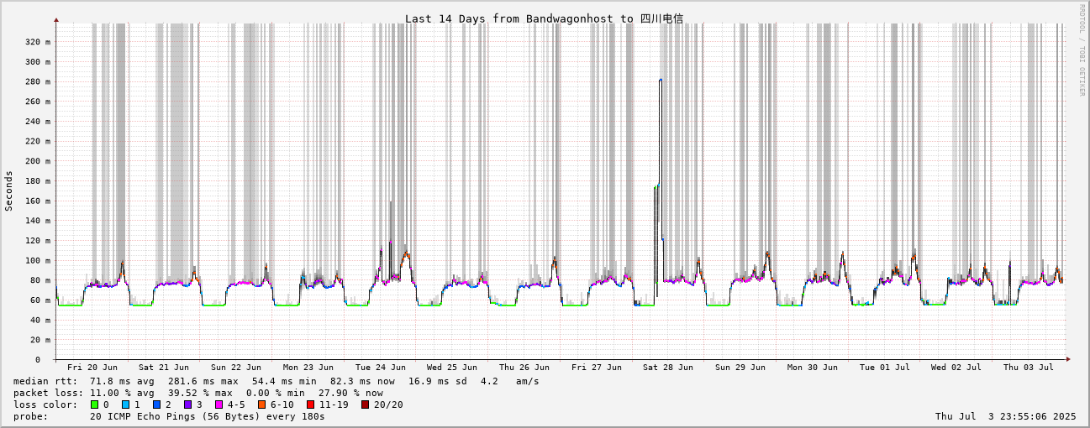Click the '100 m' y-axis value
1090x428 pixels.
pyautogui.click(x=37, y=260)
